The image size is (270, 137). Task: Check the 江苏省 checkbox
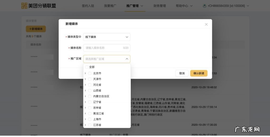click(90, 125)
